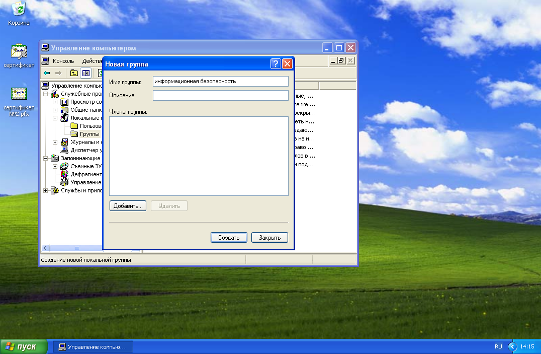Image resolution: width=541 pixels, height=354 pixels.
Task: Click the tree pane scrollbar left arrow
Action: (x=45, y=248)
